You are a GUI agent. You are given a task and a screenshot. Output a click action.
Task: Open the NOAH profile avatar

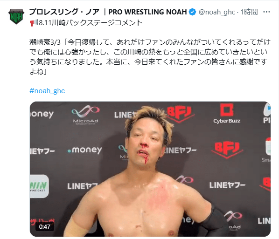point(16,16)
